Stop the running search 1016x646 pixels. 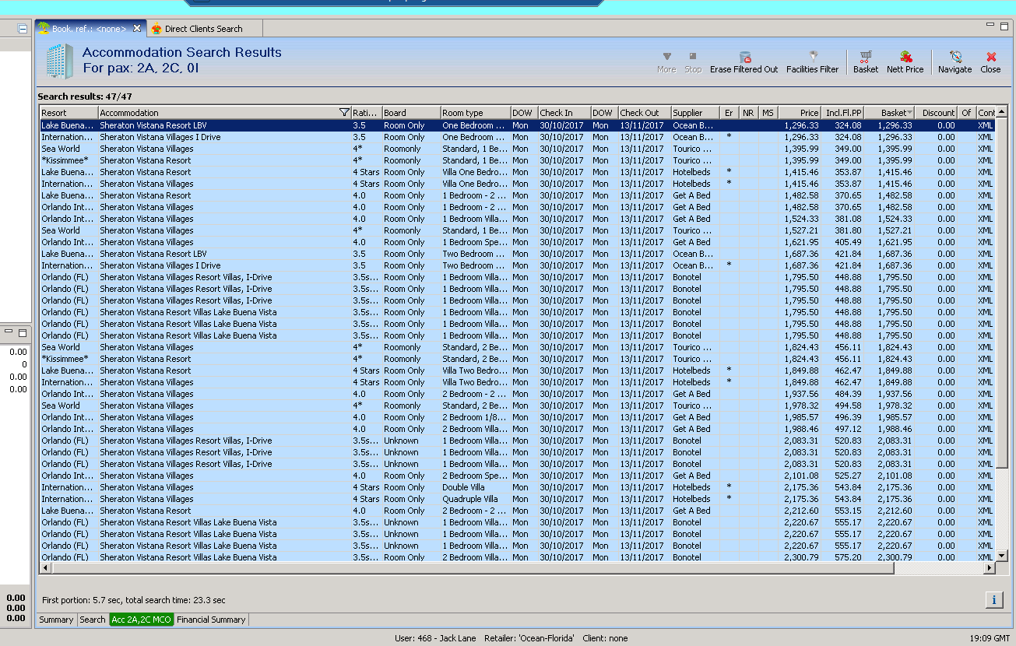693,62
